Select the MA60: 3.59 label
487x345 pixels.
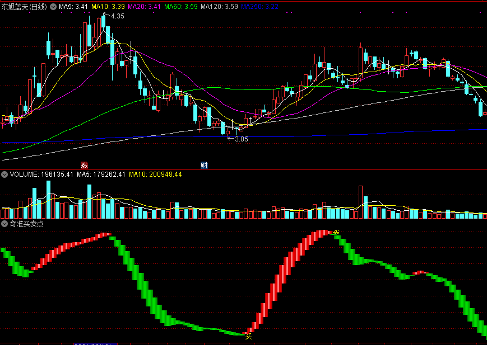(x=181, y=7)
